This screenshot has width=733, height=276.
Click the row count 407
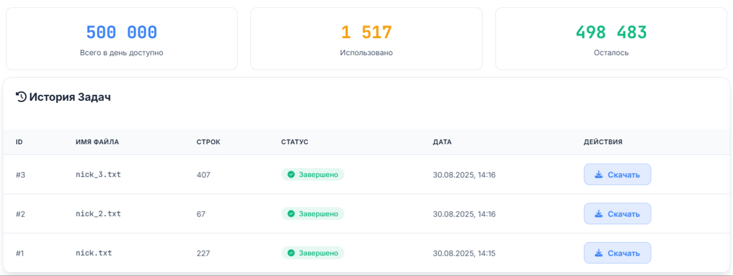click(204, 175)
